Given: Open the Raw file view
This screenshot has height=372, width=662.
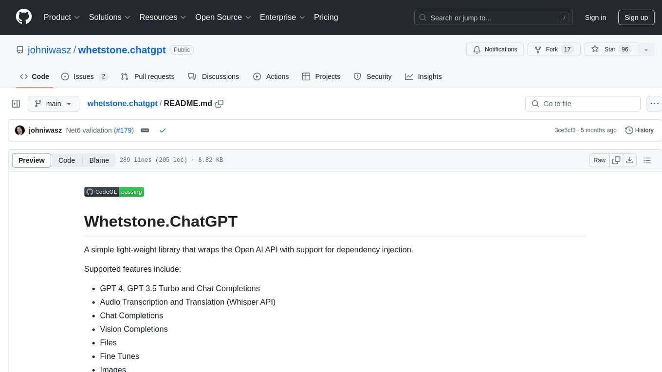Looking at the screenshot, I should pyautogui.click(x=599, y=160).
